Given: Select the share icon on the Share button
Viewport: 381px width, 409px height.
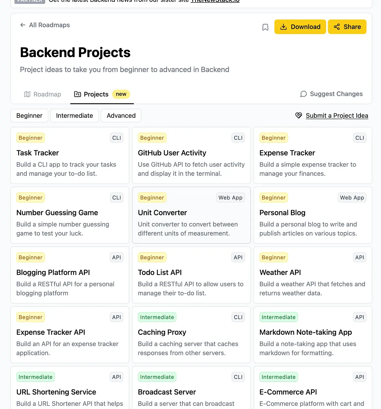Looking at the screenshot, I should pos(337,27).
